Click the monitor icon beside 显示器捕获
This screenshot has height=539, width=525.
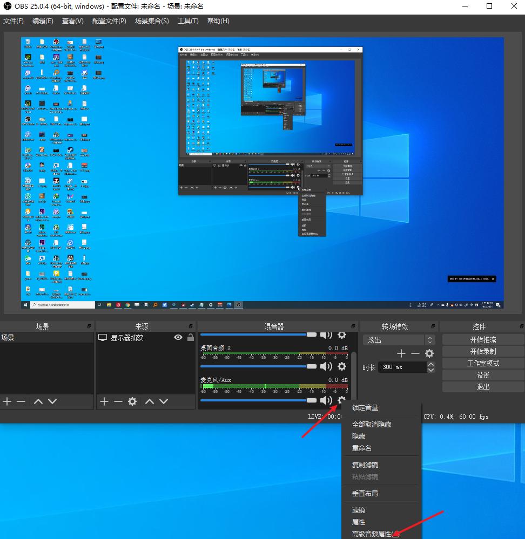coord(103,338)
